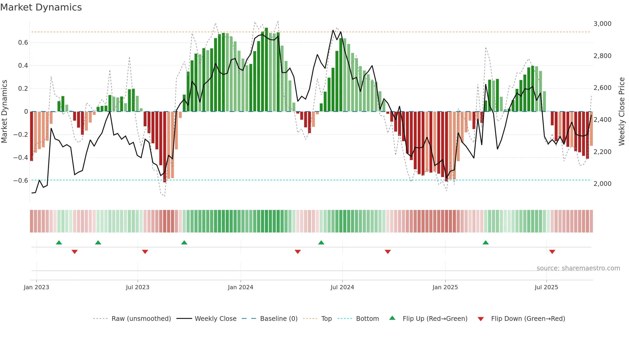Viewport: 629px width, 353px height.
Task: Toggle the Weekly Close legend entry
Action: [x=206, y=318]
